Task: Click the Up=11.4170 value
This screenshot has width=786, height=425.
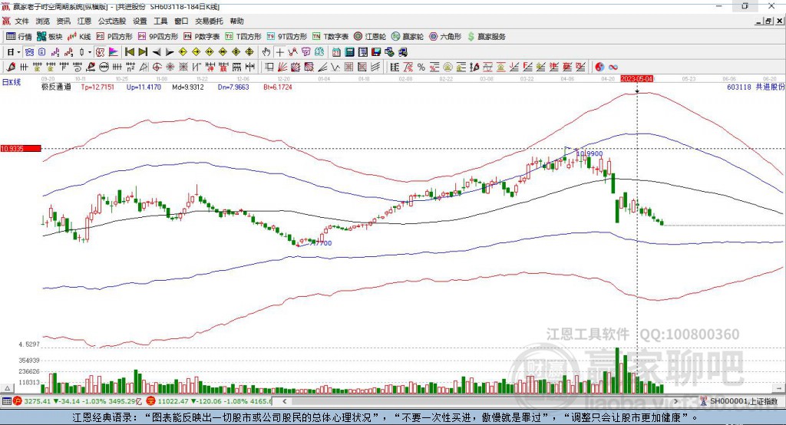Action: click(144, 87)
